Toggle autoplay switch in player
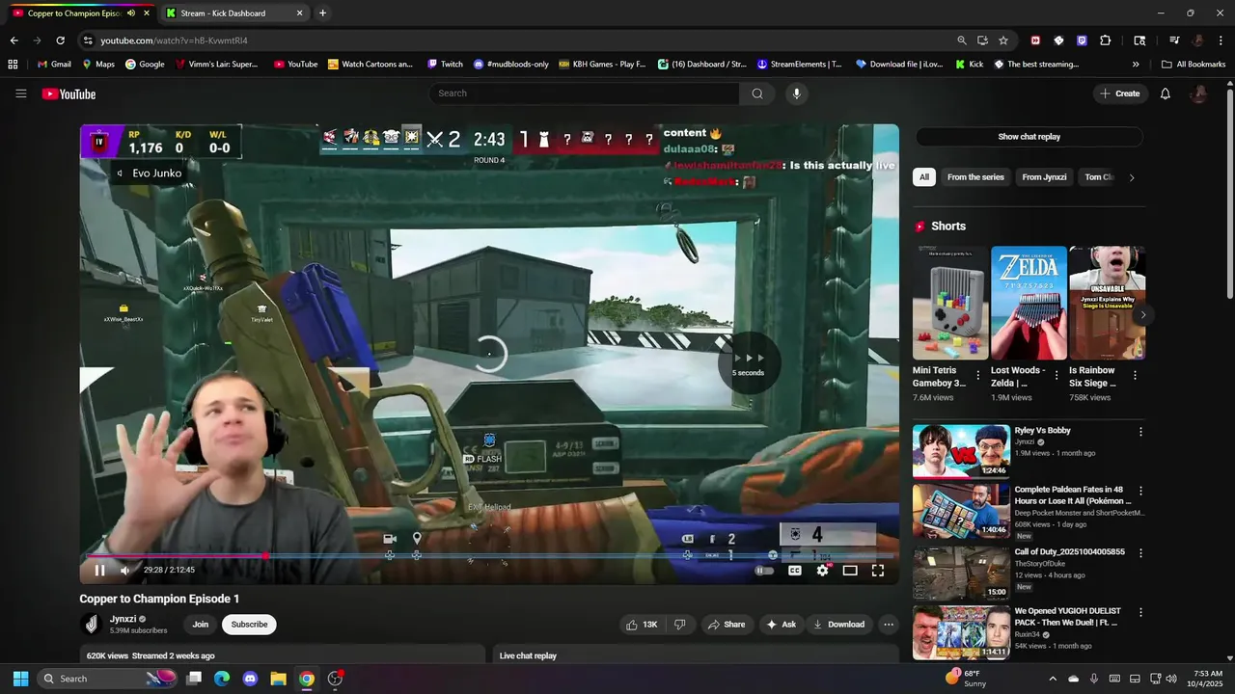The height and width of the screenshot is (694, 1235). 763,571
